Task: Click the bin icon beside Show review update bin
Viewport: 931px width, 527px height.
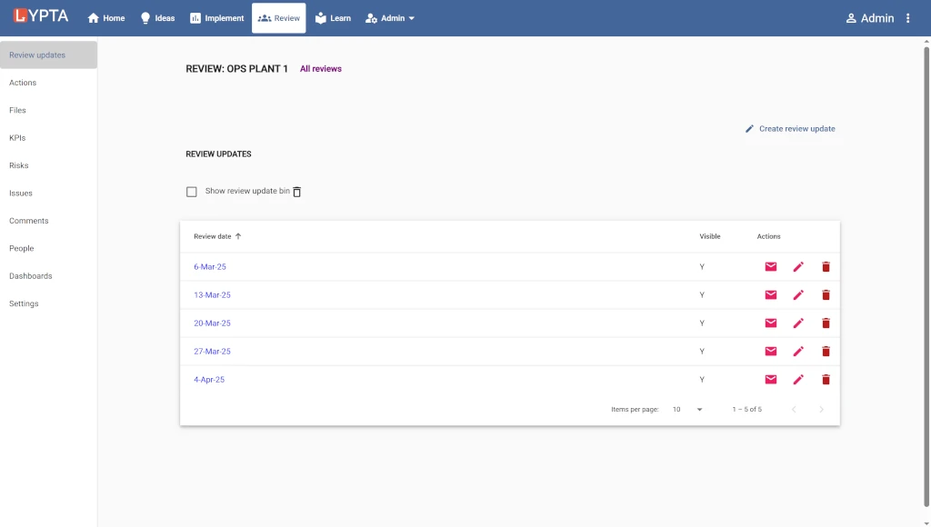Action: pyautogui.click(x=297, y=192)
